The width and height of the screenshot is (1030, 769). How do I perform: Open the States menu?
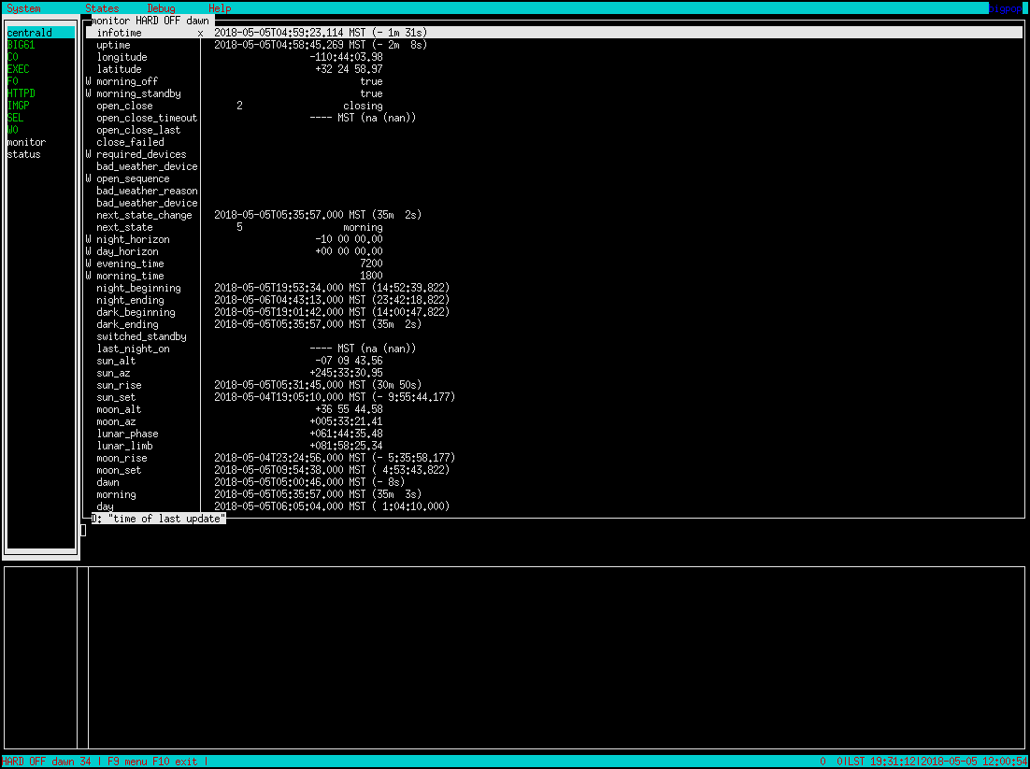pyautogui.click(x=102, y=8)
